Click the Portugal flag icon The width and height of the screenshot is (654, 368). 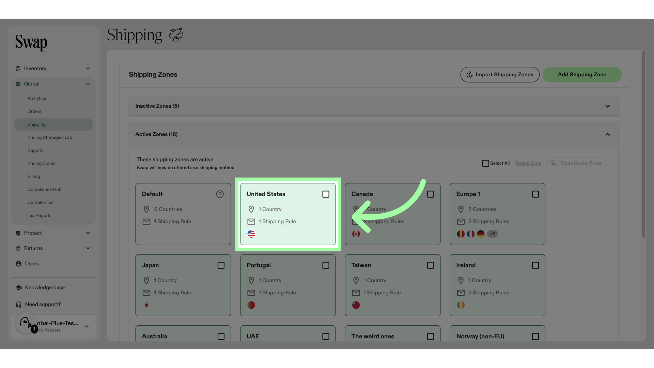click(x=251, y=305)
